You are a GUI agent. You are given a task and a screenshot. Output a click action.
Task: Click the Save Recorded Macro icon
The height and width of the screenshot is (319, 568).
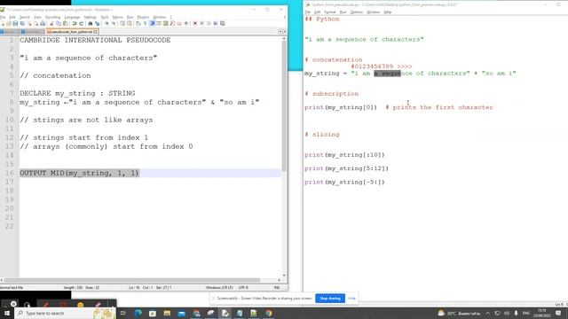222,24
